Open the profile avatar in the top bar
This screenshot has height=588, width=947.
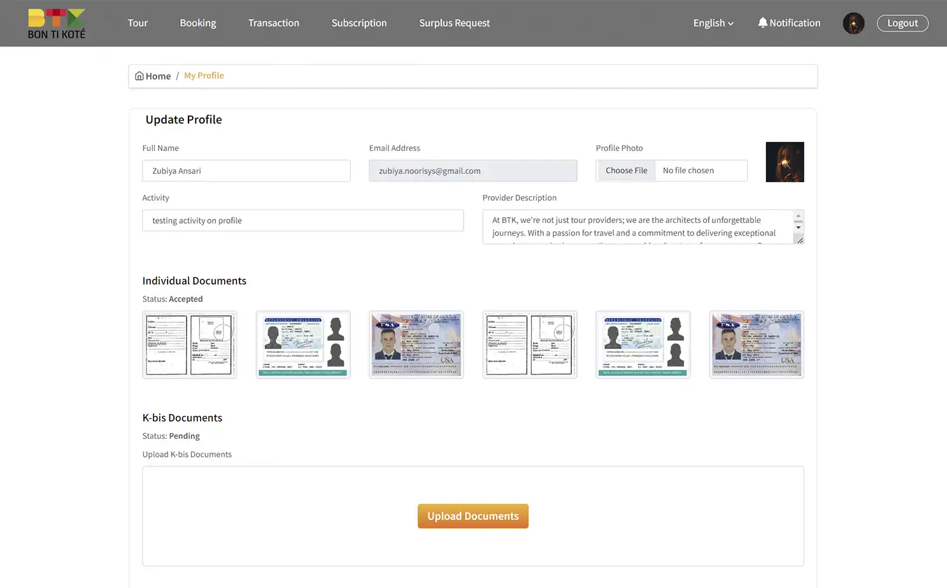(x=853, y=23)
